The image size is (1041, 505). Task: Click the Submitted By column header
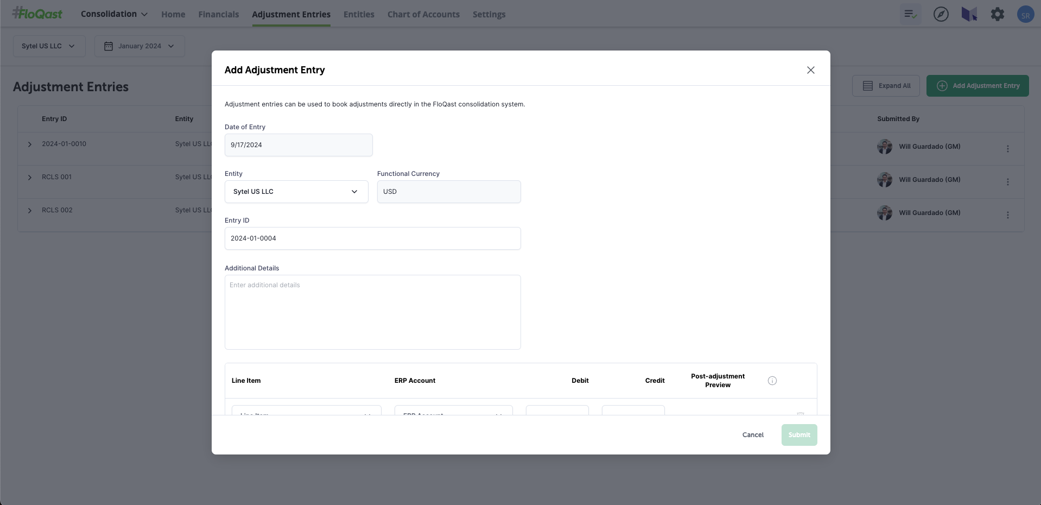(898, 119)
